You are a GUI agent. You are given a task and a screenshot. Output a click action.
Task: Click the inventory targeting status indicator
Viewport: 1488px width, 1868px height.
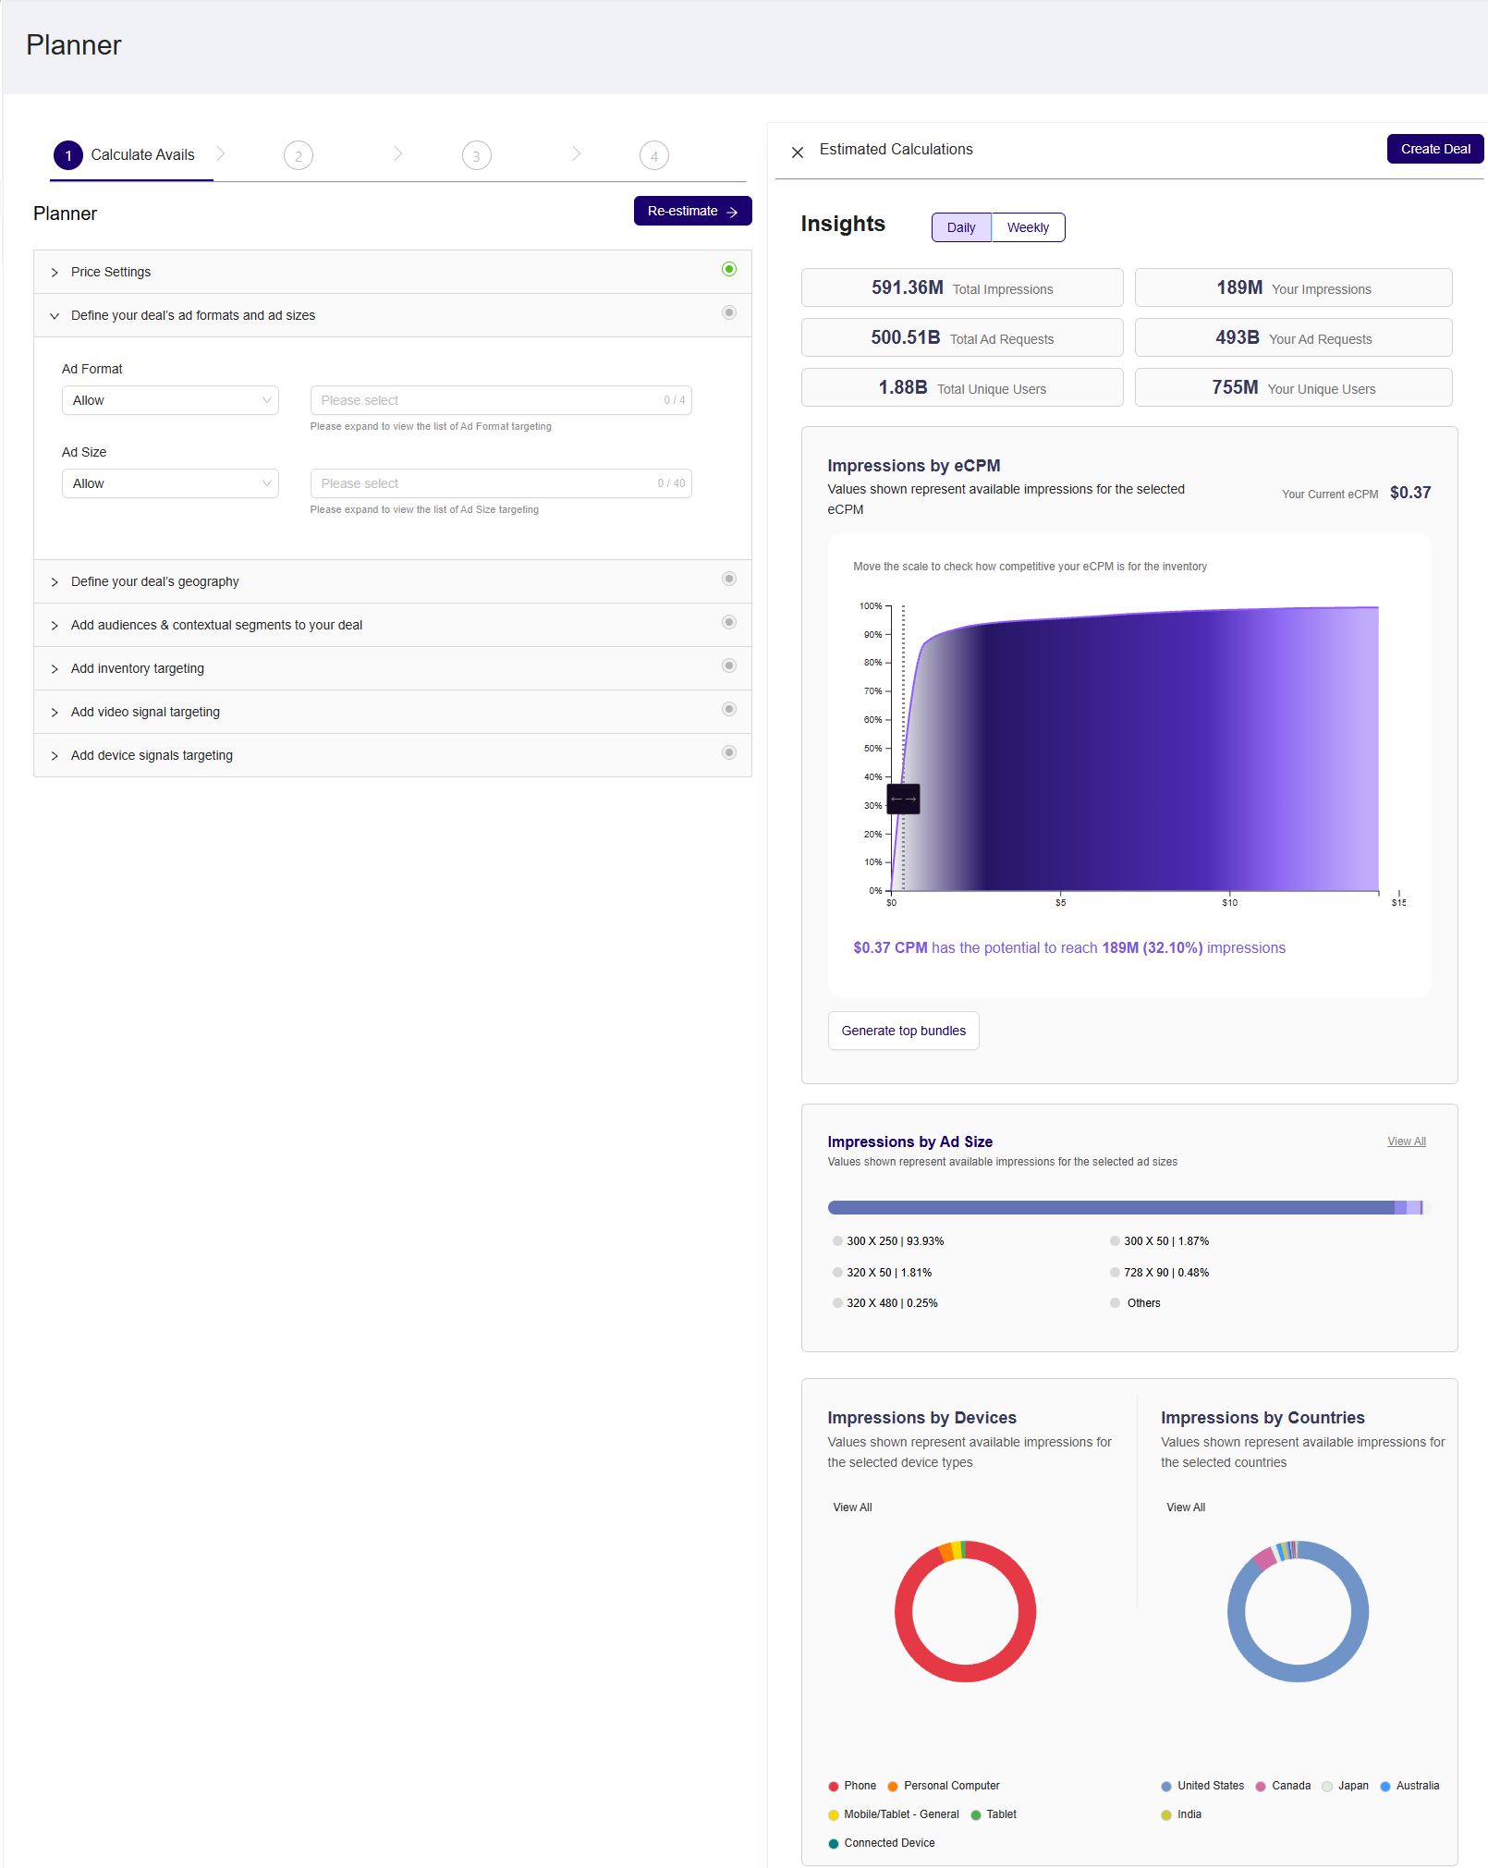click(x=729, y=665)
